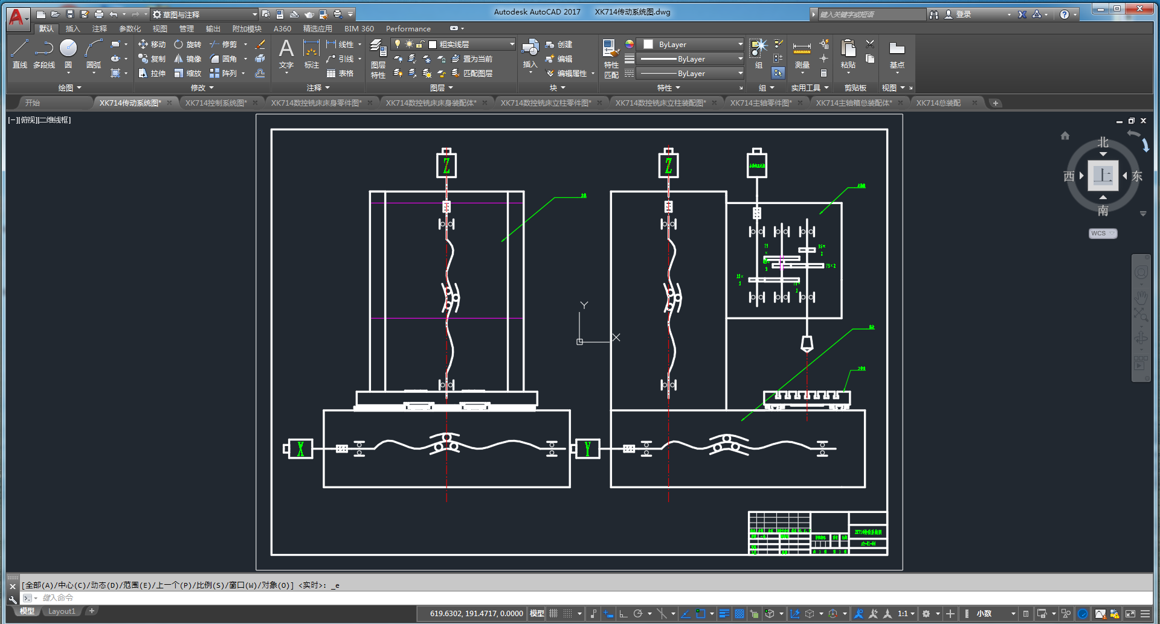Toggle dynamic input in status bar
Image resolution: width=1160 pixels, height=624 pixels.
coord(608,614)
